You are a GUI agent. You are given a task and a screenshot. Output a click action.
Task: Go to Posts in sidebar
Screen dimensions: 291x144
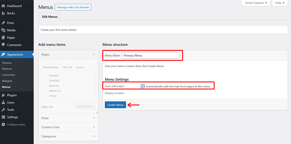[x=11, y=23]
